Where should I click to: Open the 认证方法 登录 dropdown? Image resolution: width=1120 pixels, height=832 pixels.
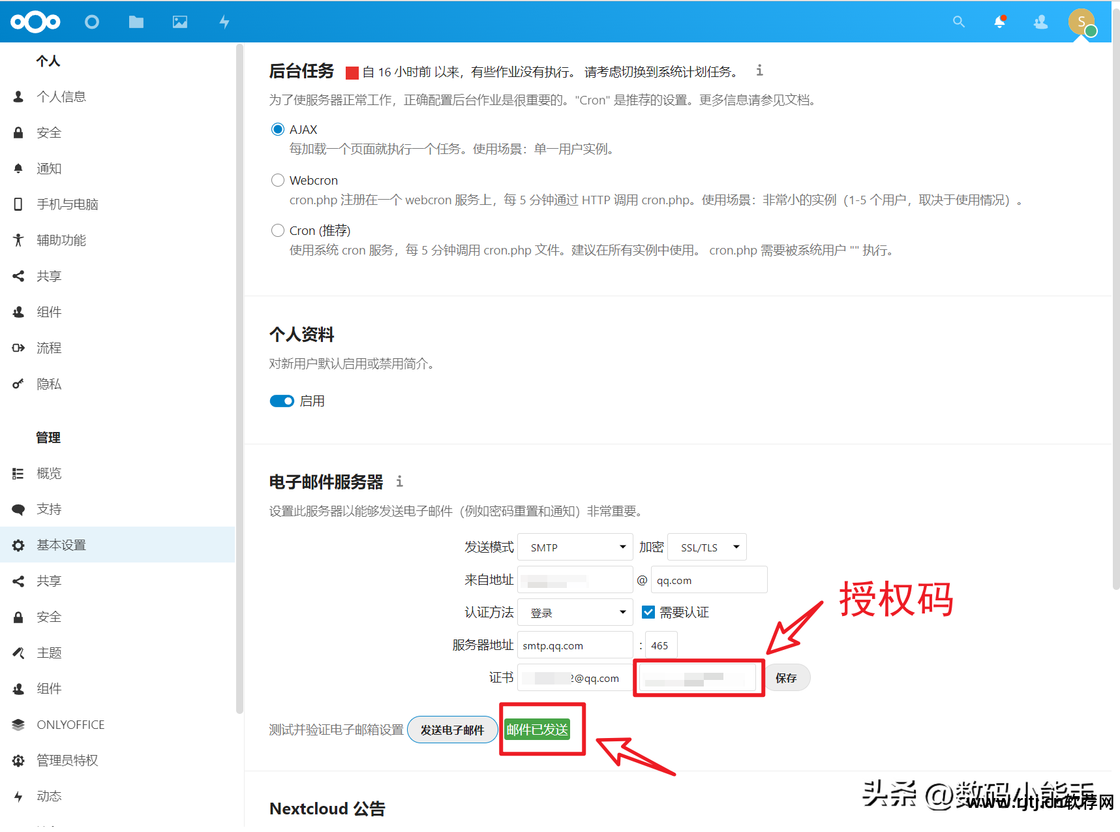click(575, 612)
